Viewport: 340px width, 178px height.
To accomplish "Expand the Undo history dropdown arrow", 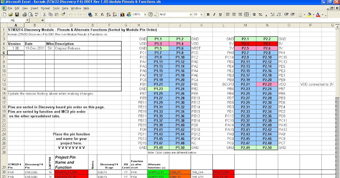I will [75, 14].
